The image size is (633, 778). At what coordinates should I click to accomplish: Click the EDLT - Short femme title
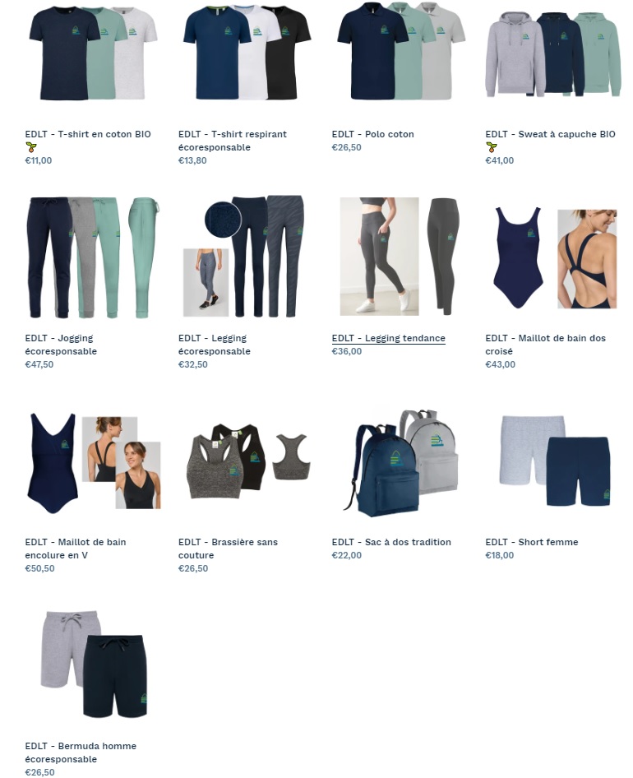coord(532,542)
